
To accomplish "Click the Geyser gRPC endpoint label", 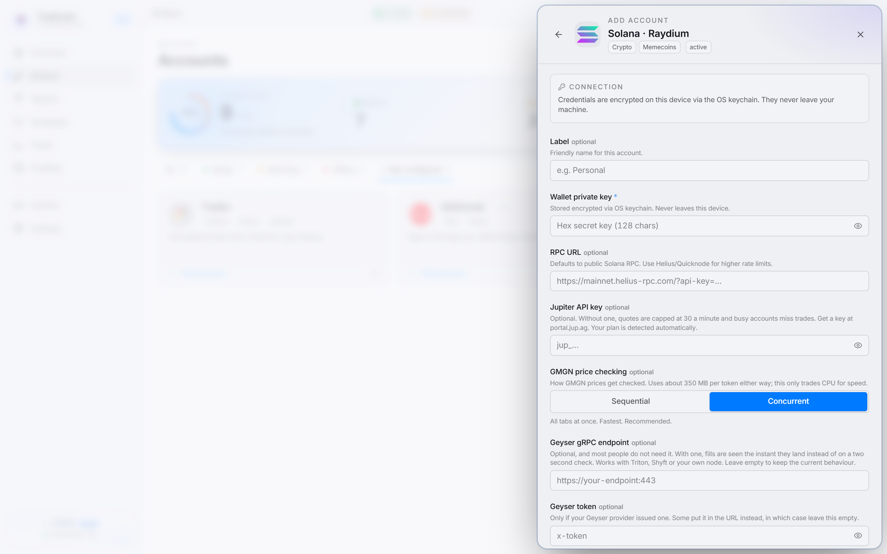I will click(589, 443).
